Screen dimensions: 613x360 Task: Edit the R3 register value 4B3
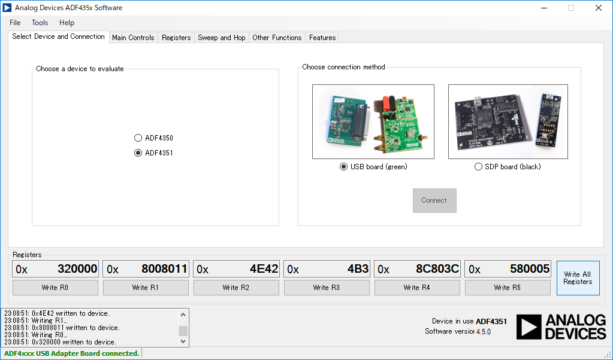click(327, 269)
